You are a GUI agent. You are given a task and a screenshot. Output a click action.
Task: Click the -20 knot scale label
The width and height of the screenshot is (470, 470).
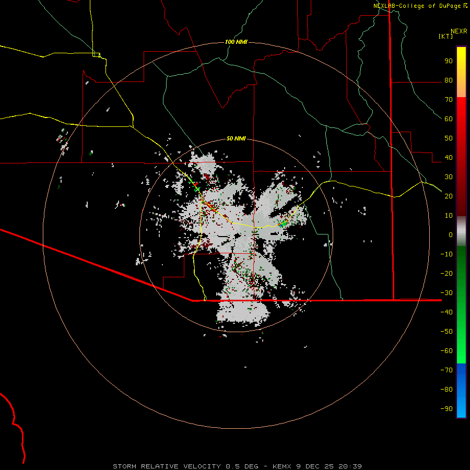(x=446, y=273)
